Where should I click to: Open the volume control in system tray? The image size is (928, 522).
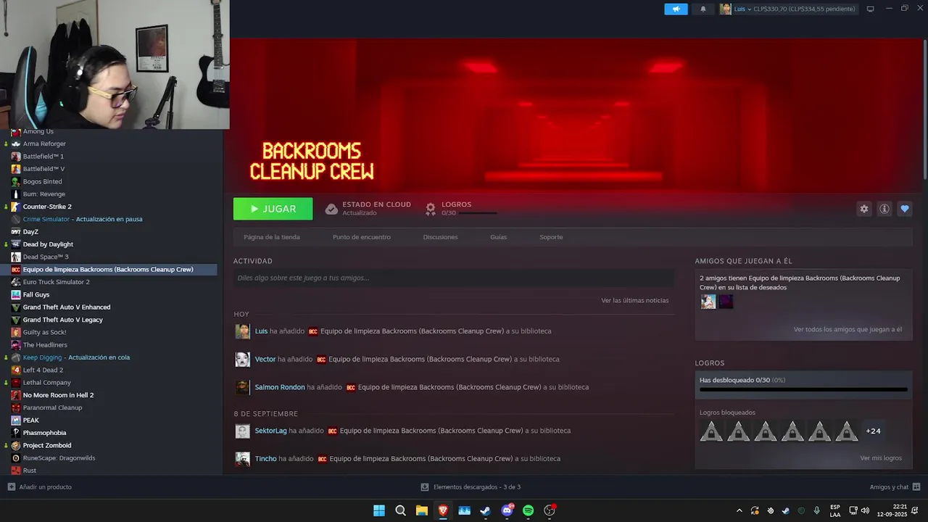(x=864, y=510)
